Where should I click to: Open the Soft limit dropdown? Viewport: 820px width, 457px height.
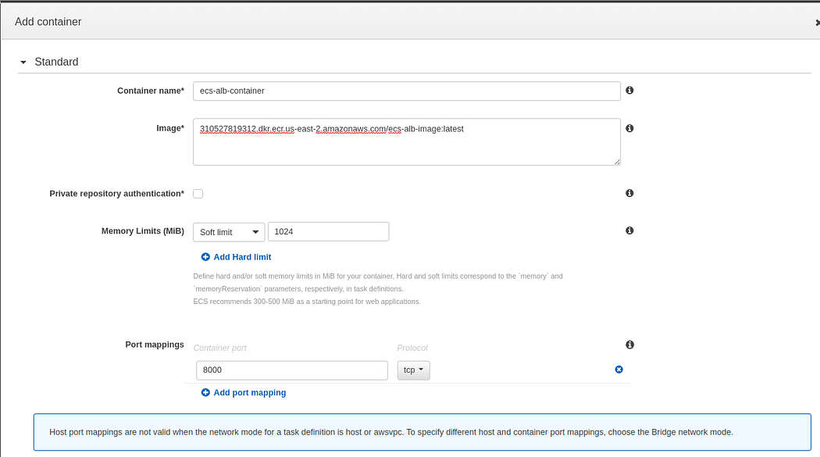point(229,232)
